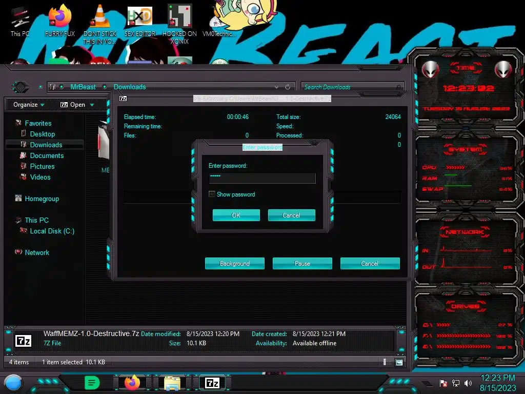Open the Organize dropdown menu
This screenshot has height=394, width=525.
tap(29, 105)
